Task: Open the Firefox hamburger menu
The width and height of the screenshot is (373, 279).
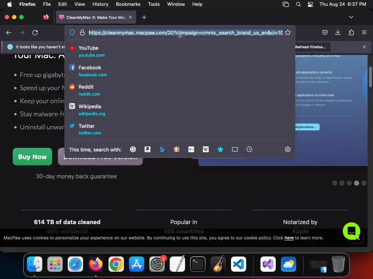Action: [364, 32]
